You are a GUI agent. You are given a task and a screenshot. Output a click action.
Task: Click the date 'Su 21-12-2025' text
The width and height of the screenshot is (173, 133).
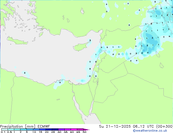point(115,126)
